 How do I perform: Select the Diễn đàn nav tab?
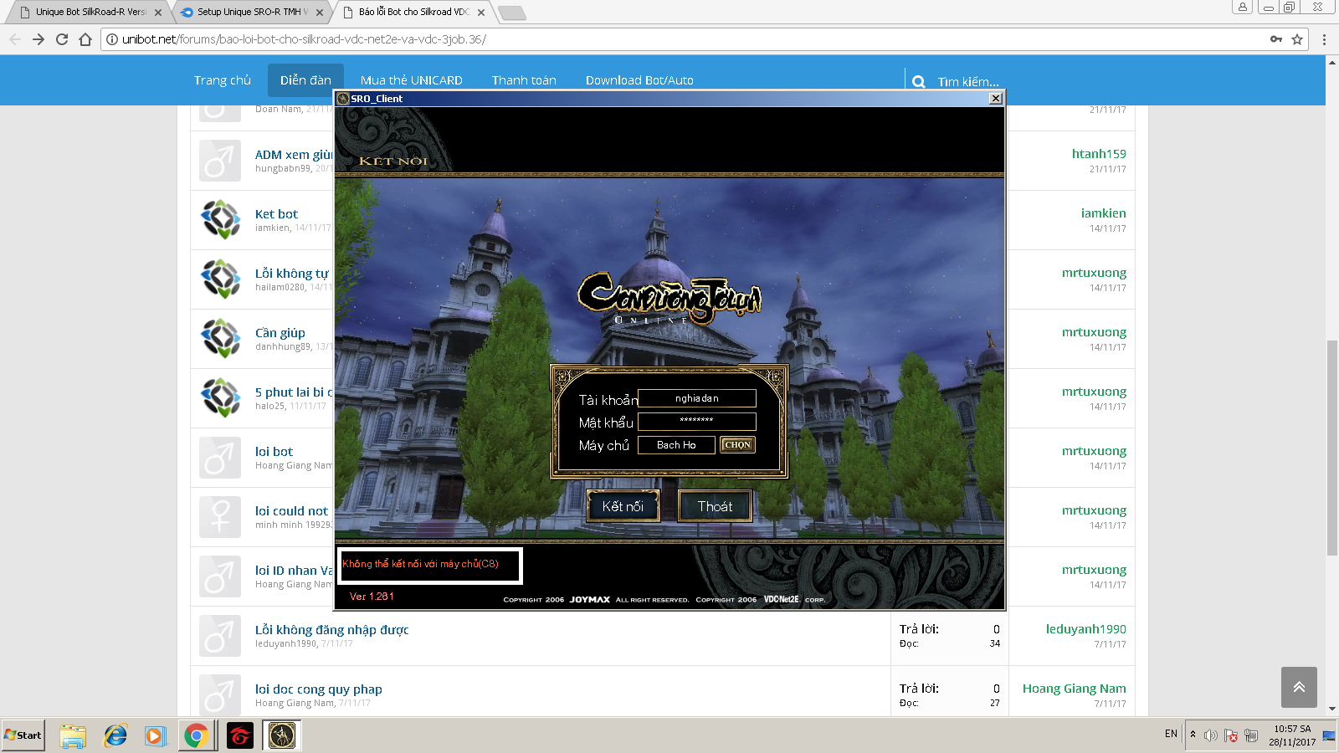point(305,80)
